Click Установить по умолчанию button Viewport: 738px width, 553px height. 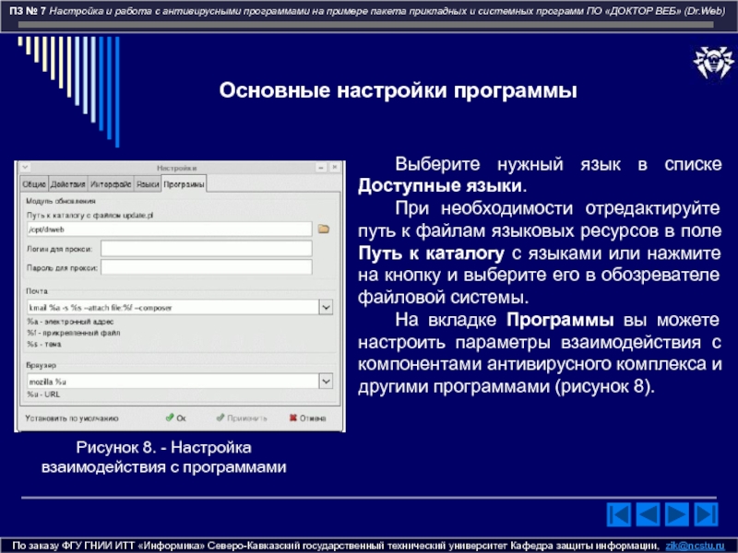coord(72,418)
